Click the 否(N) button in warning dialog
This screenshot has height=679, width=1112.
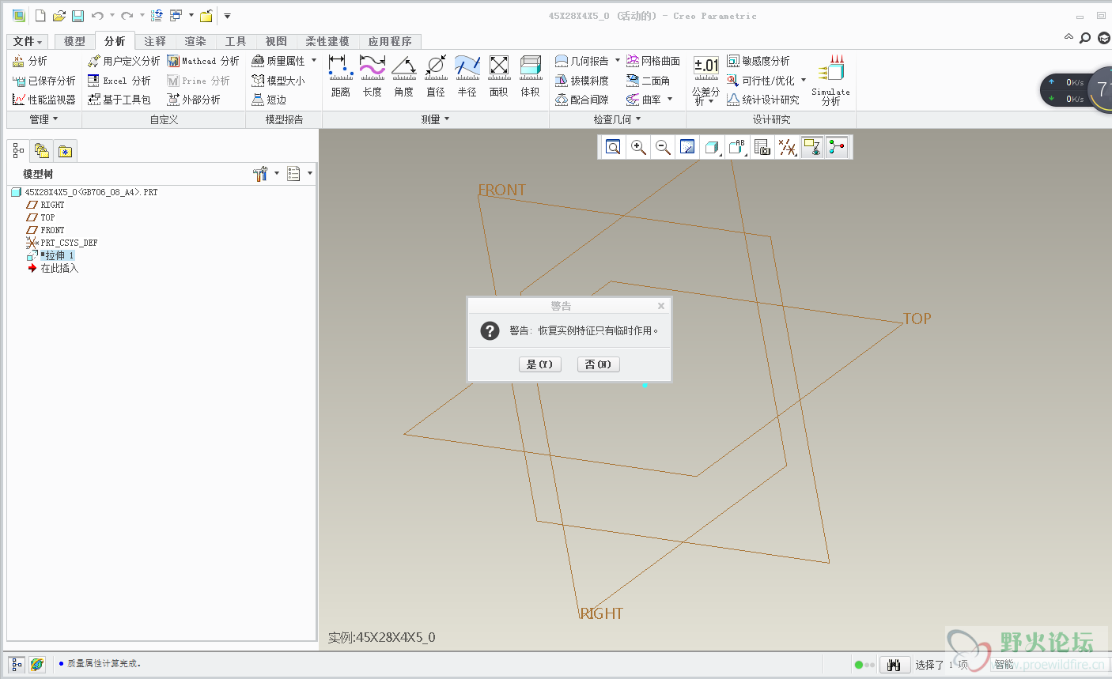[x=598, y=364]
